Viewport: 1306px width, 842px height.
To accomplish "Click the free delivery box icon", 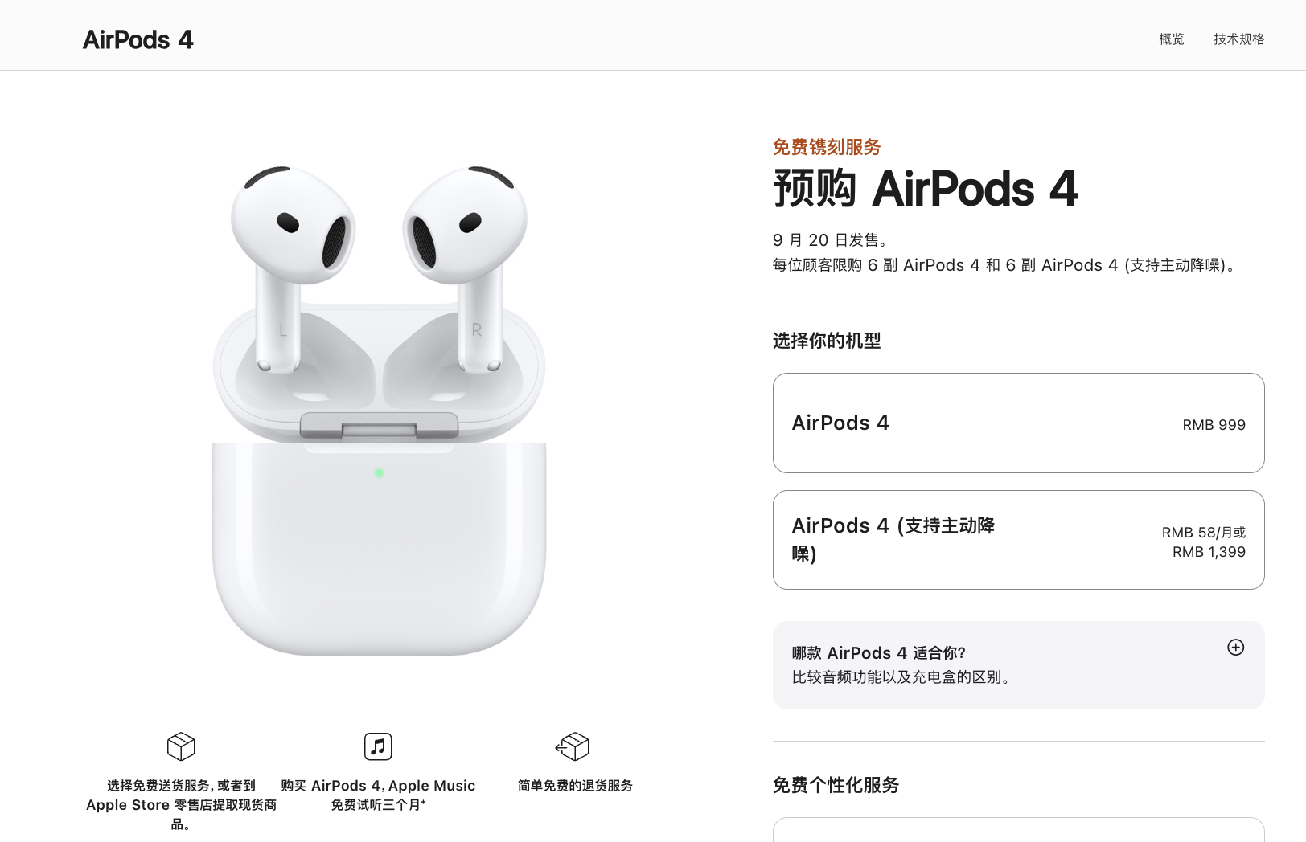I will (181, 746).
